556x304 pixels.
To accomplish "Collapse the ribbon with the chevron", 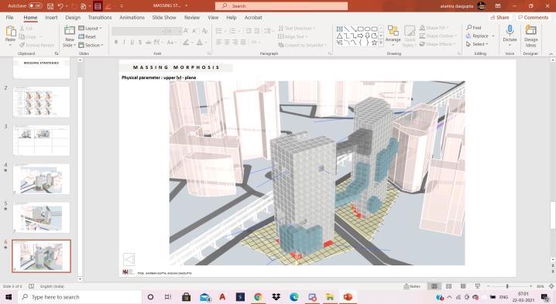I will click(551, 53).
